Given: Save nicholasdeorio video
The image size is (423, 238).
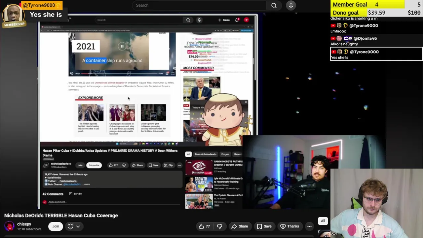Looking at the screenshot, I should click(153, 165).
